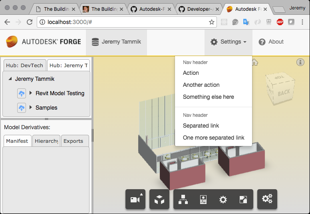Click upload cloud icon beside Revit Model Testing
The height and width of the screenshot is (214, 310).
[x=22, y=93]
